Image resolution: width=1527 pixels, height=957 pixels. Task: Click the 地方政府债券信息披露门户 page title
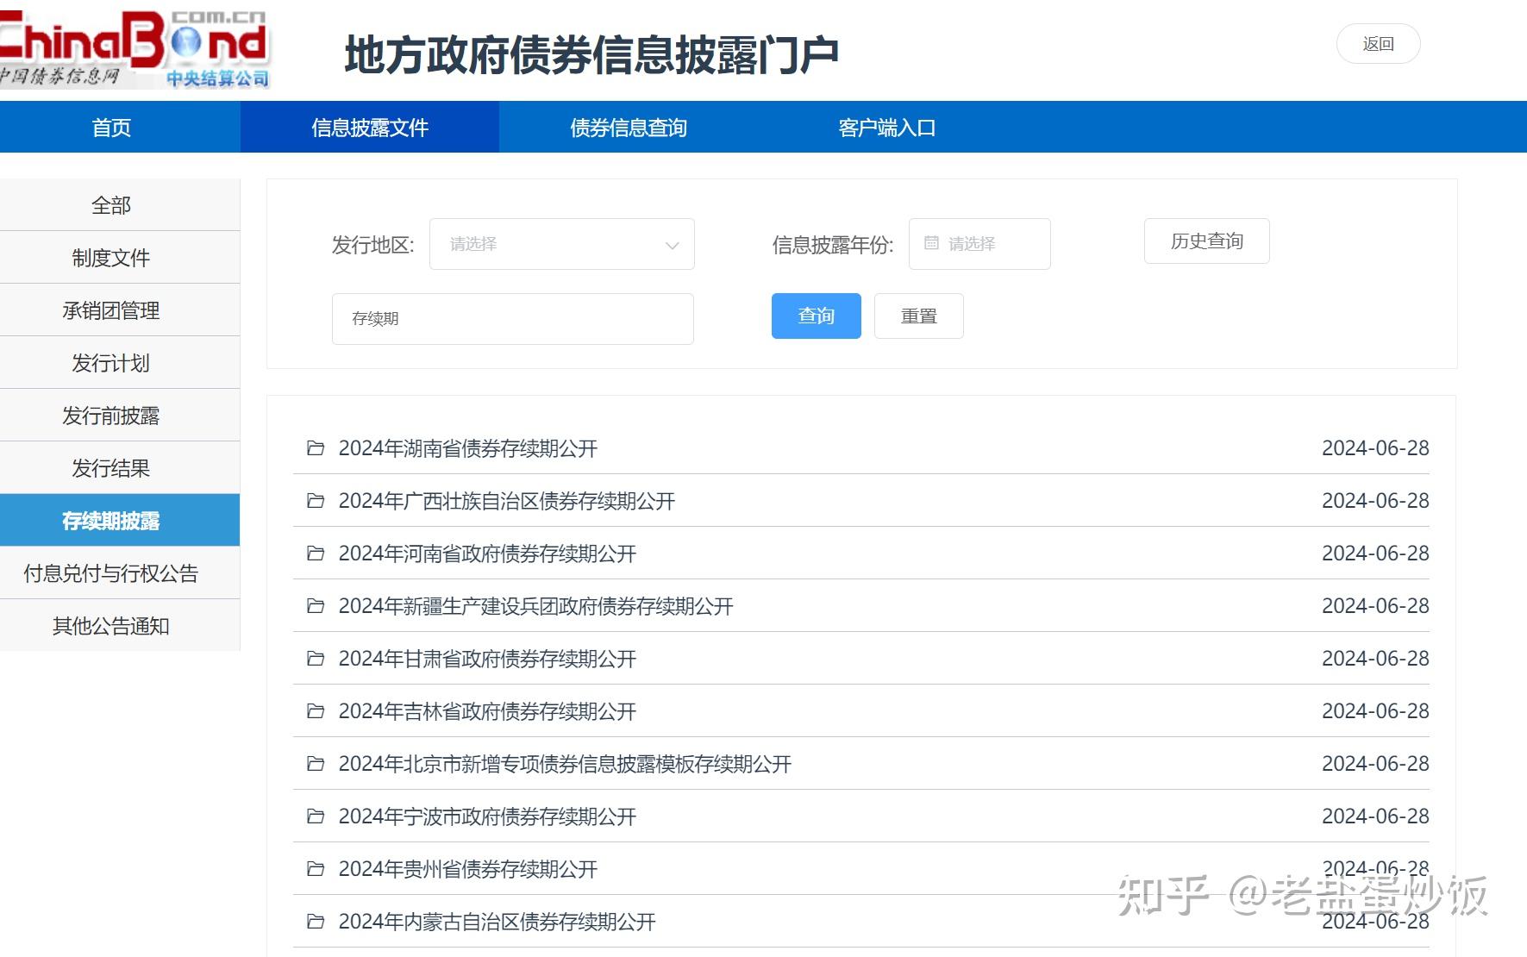(x=591, y=55)
